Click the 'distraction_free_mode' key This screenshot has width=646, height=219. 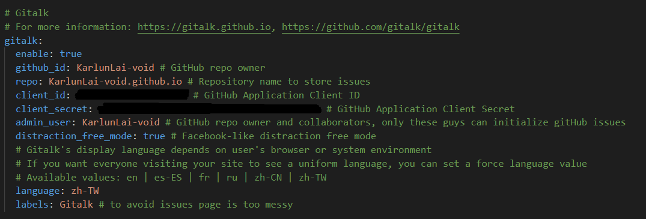74,136
